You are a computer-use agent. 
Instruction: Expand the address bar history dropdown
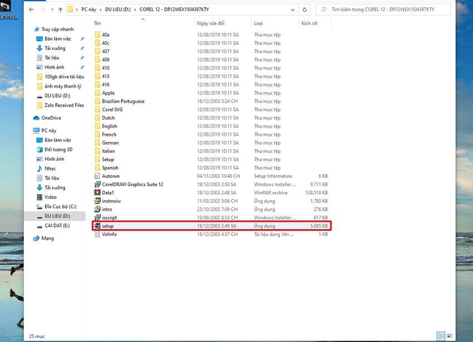click(293, 9)
